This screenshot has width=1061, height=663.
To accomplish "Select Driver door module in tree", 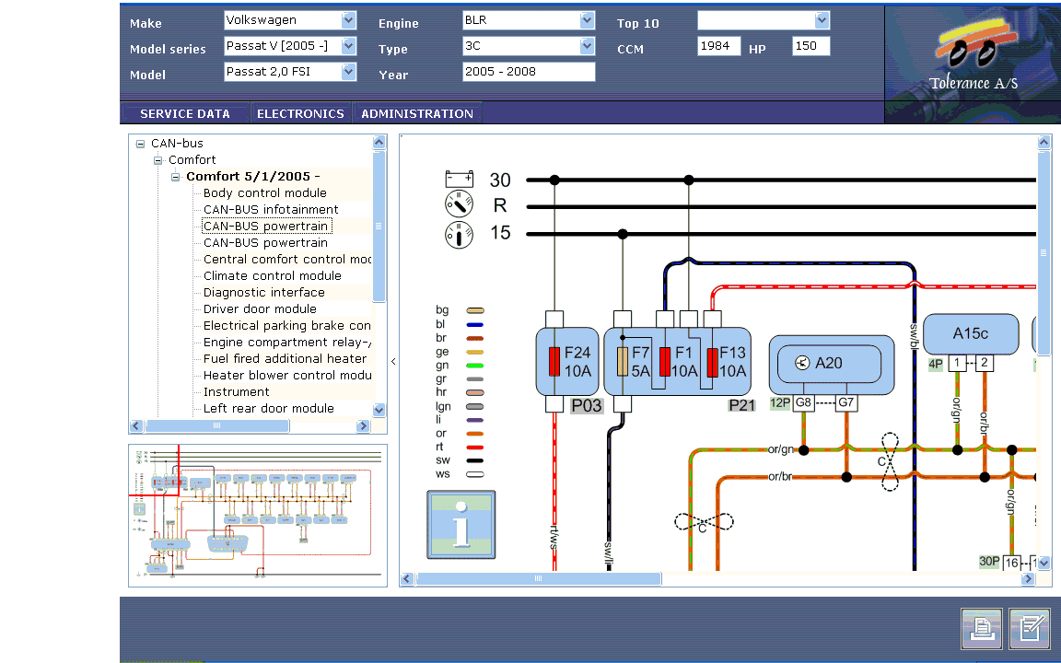I will pos(260,309).
